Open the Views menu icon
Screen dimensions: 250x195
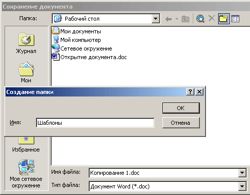[235, 19]
